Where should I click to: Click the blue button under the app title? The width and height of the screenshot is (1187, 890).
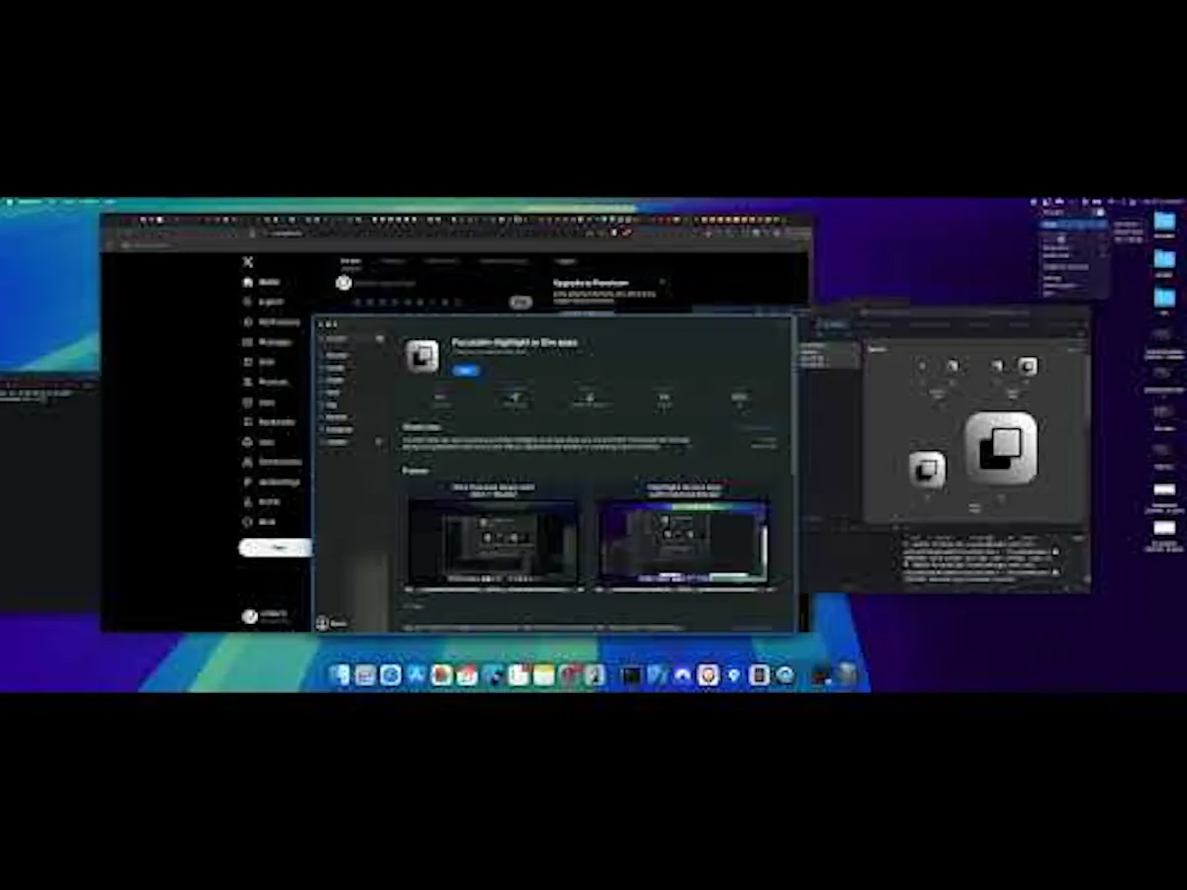(x=466, y=371)
